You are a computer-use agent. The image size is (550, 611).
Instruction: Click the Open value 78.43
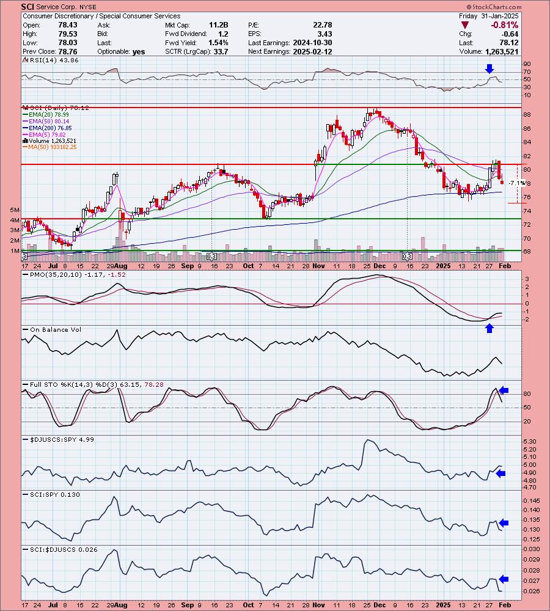[x=68, y=25]
